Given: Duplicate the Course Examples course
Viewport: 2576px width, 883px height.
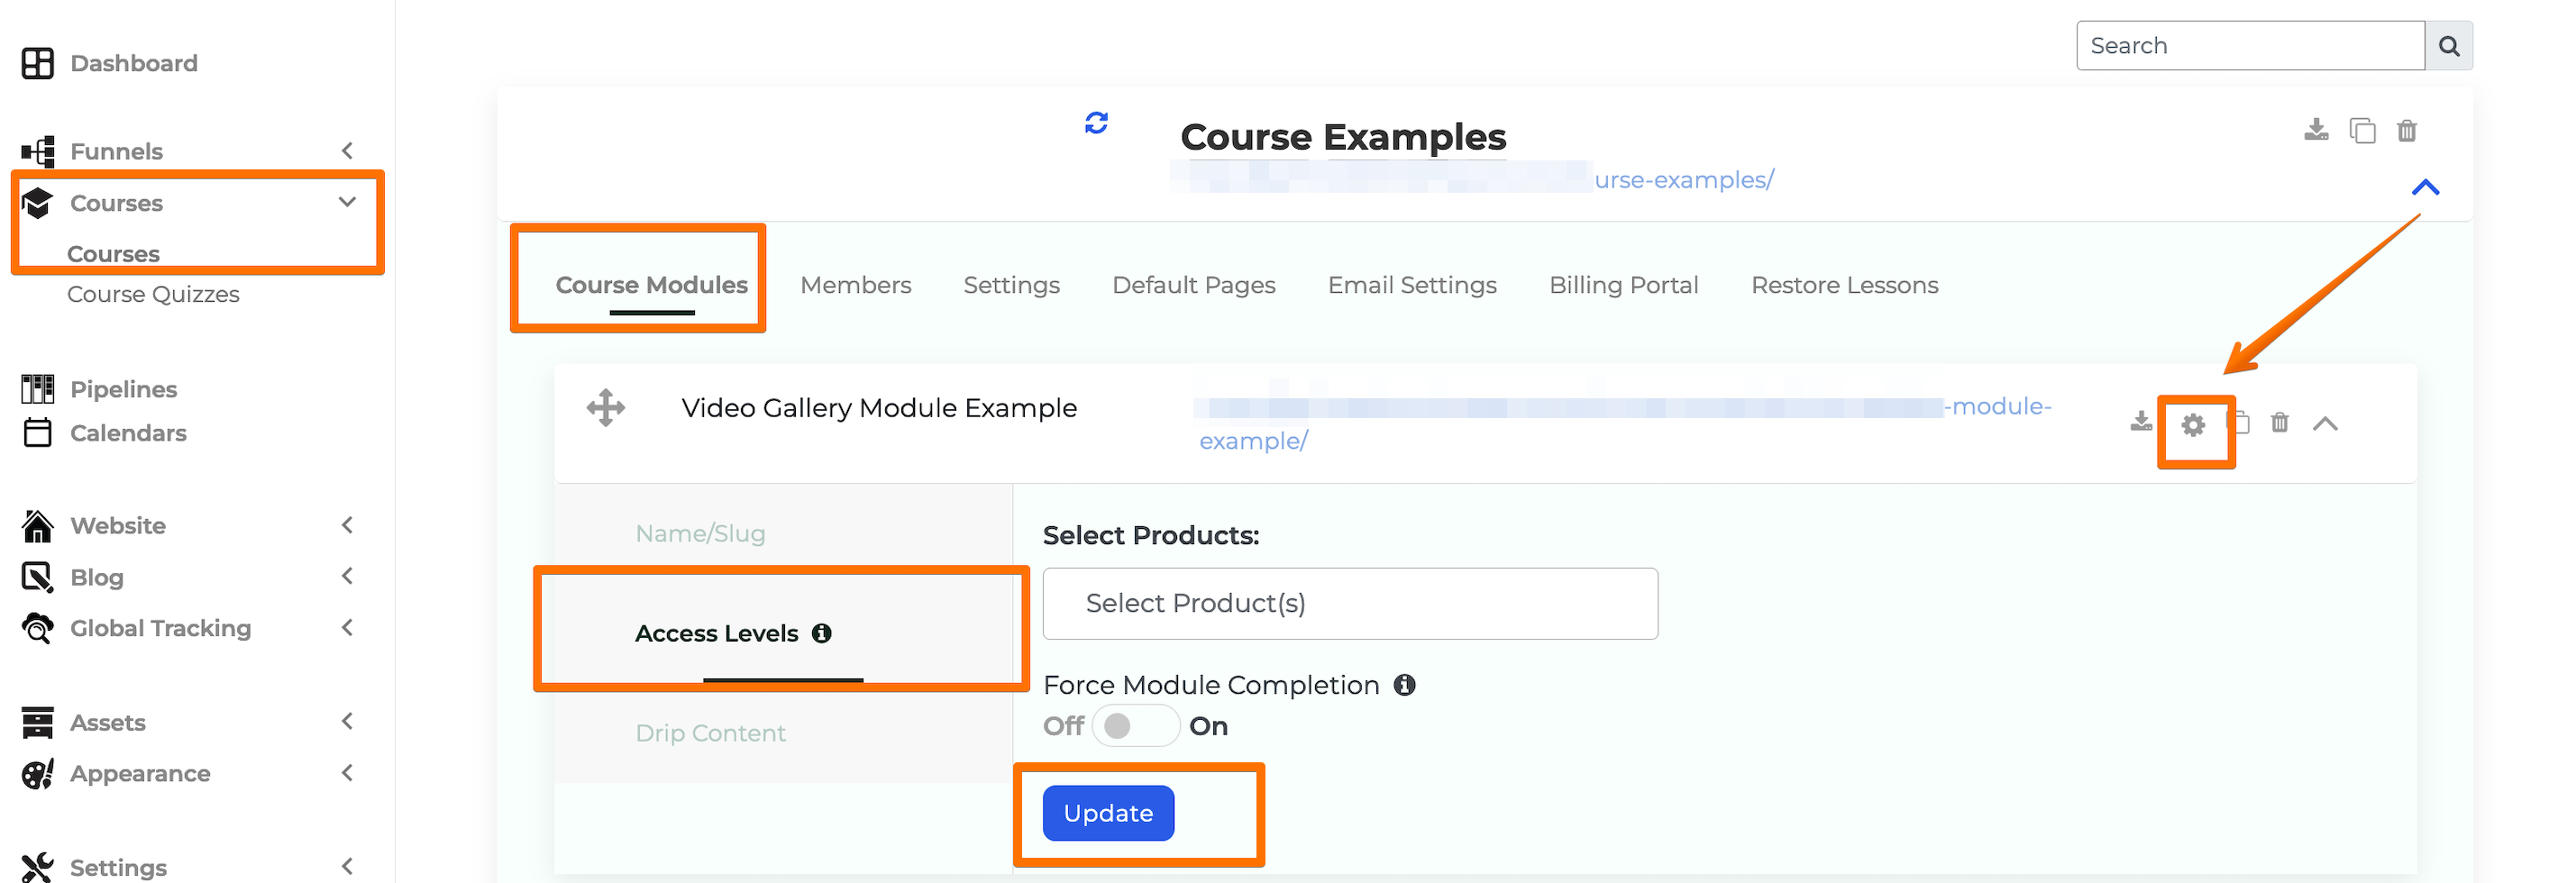Looking at the screenshot, I should pos(2362,131).
